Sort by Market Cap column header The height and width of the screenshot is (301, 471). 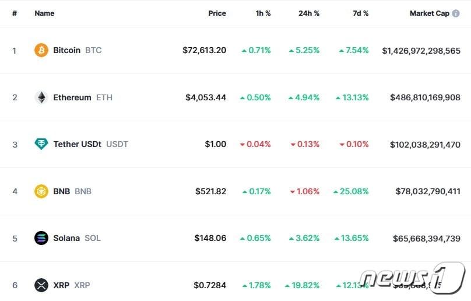click(x=429, y=13)
